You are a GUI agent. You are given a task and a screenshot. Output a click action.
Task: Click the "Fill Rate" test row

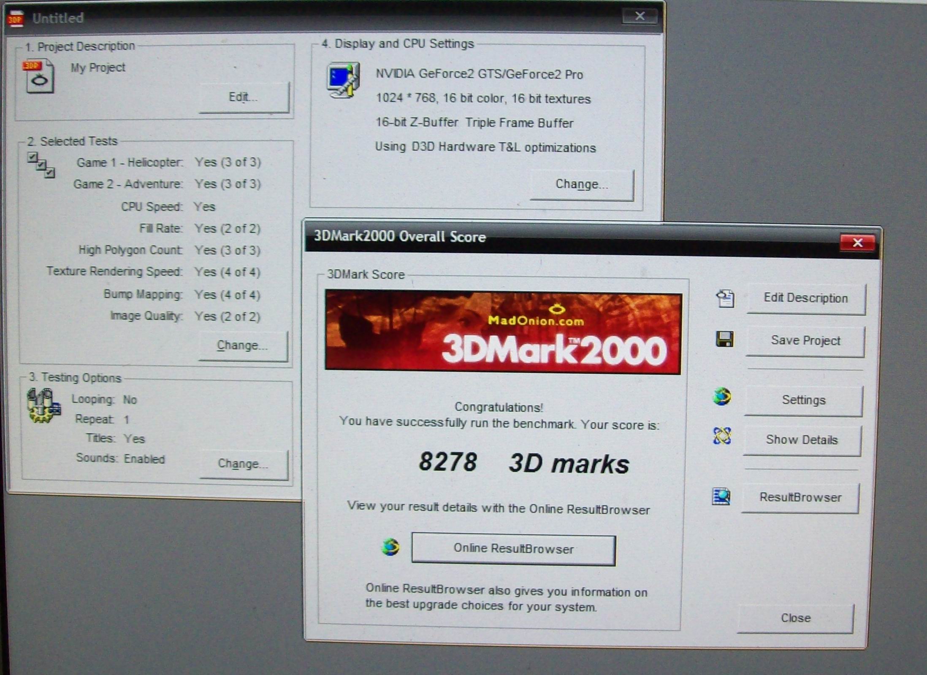[x=200, y=229]
